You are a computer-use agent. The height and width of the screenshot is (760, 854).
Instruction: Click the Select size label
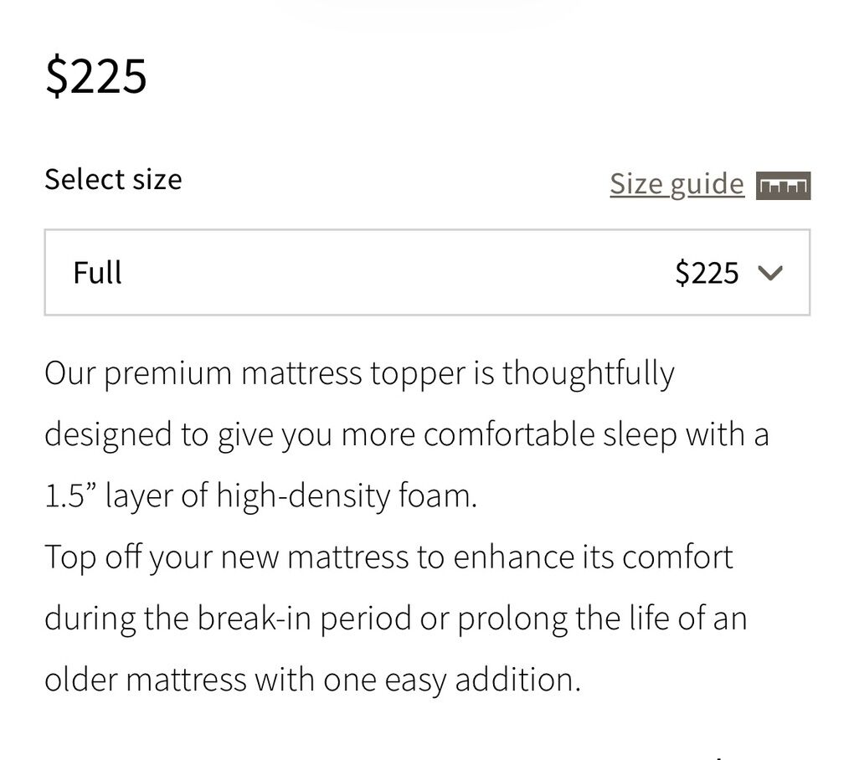pyautogui.click(x=113, y=179)
